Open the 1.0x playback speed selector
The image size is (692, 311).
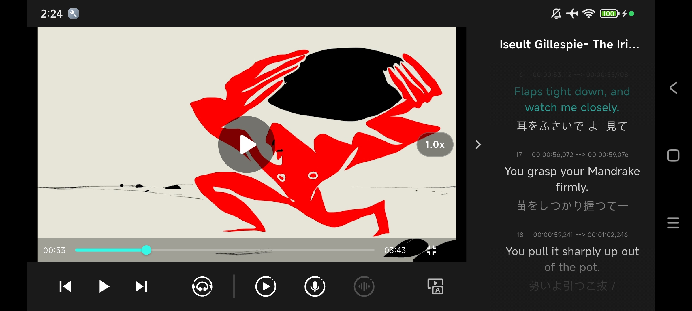pyautogui.click(x=435, y=145)
